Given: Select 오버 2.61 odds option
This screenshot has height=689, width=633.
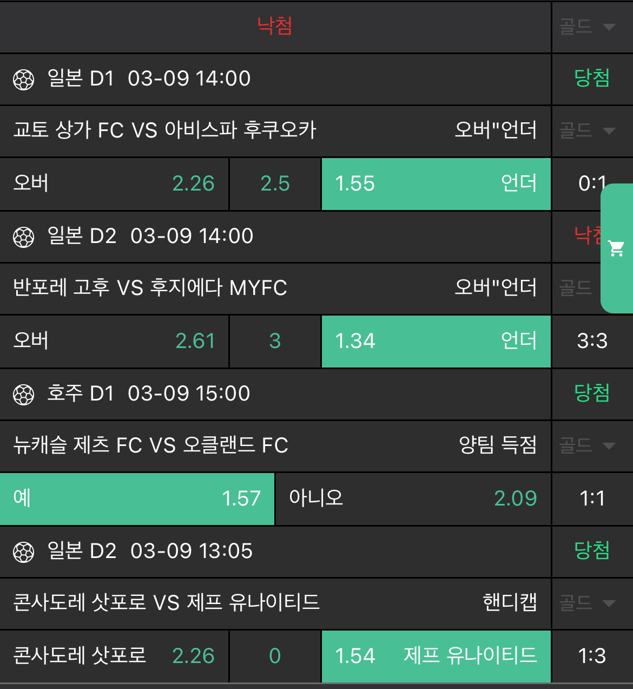Looking at the screenshot, I should coord(114,341).
